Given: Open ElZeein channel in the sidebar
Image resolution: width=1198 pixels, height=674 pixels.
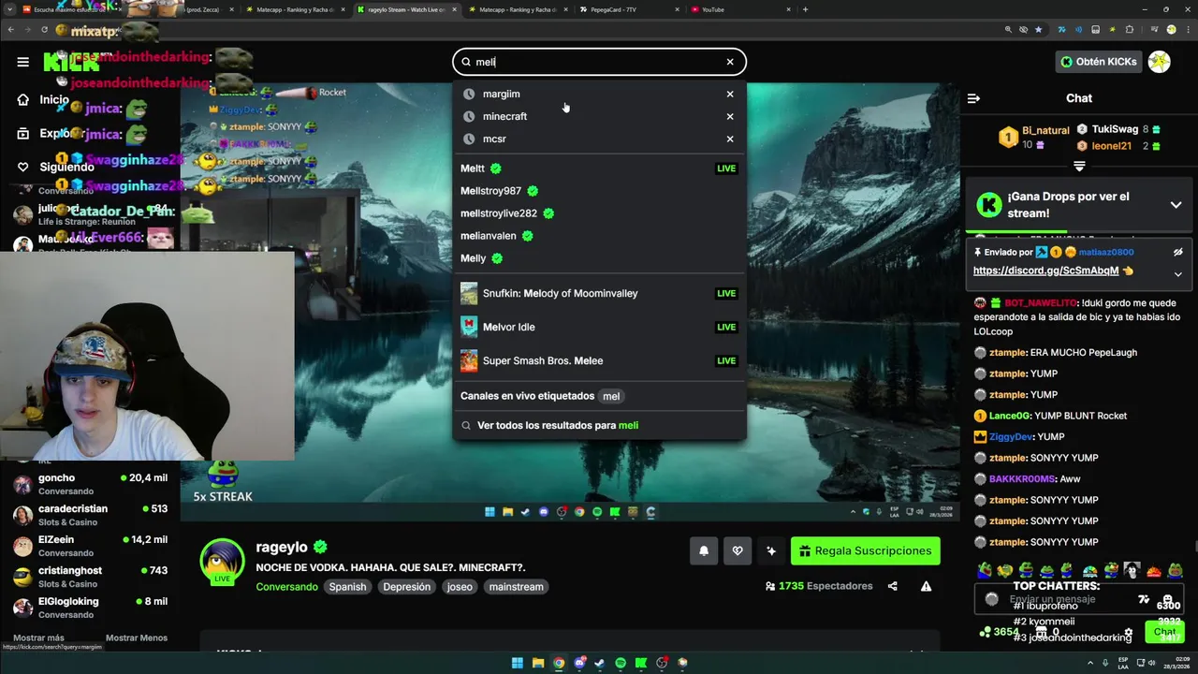Looking at the screenshot, I should [92, 546].
